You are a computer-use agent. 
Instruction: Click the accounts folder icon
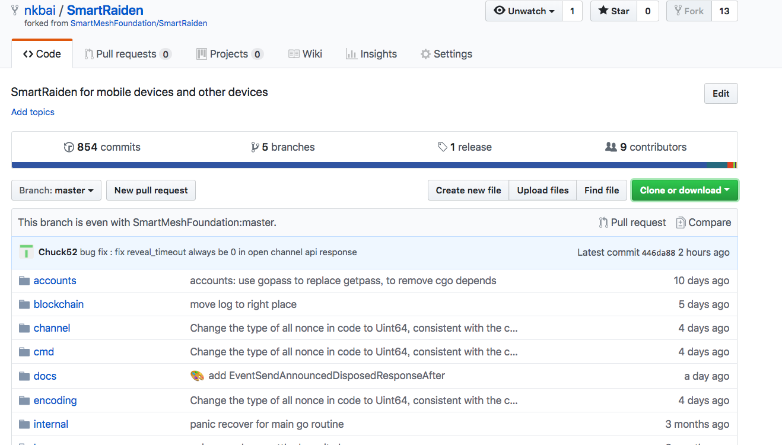pos(24,281)
